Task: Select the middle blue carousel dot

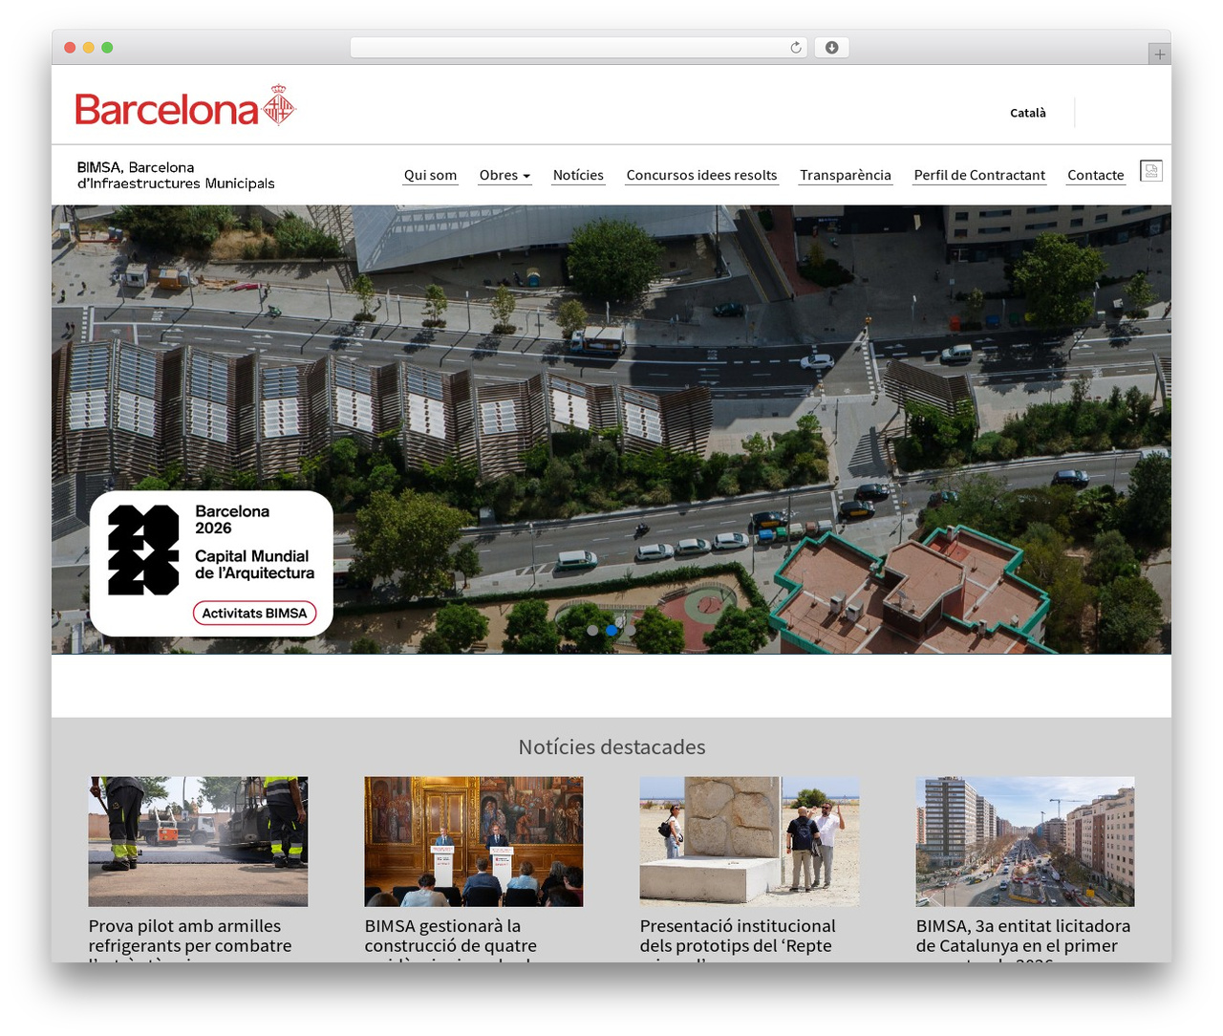Action: (x=611, y=630)
